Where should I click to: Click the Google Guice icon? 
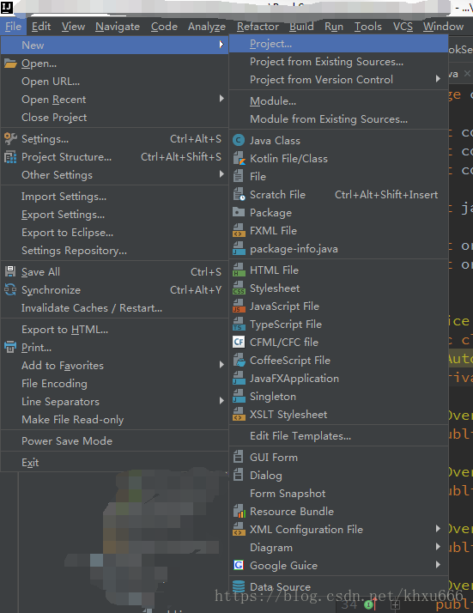(239, 565)
